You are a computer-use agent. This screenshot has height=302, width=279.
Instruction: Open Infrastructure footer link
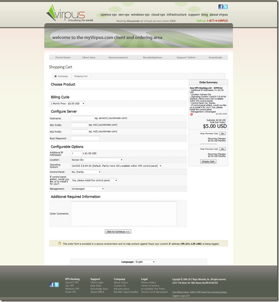tap(121, 289)
